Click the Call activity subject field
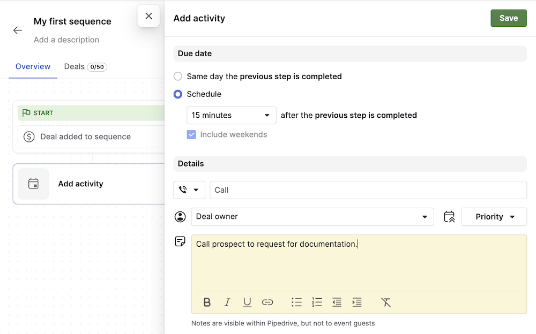The height and width of the screenshot is (334, 536). coord(368,189)
